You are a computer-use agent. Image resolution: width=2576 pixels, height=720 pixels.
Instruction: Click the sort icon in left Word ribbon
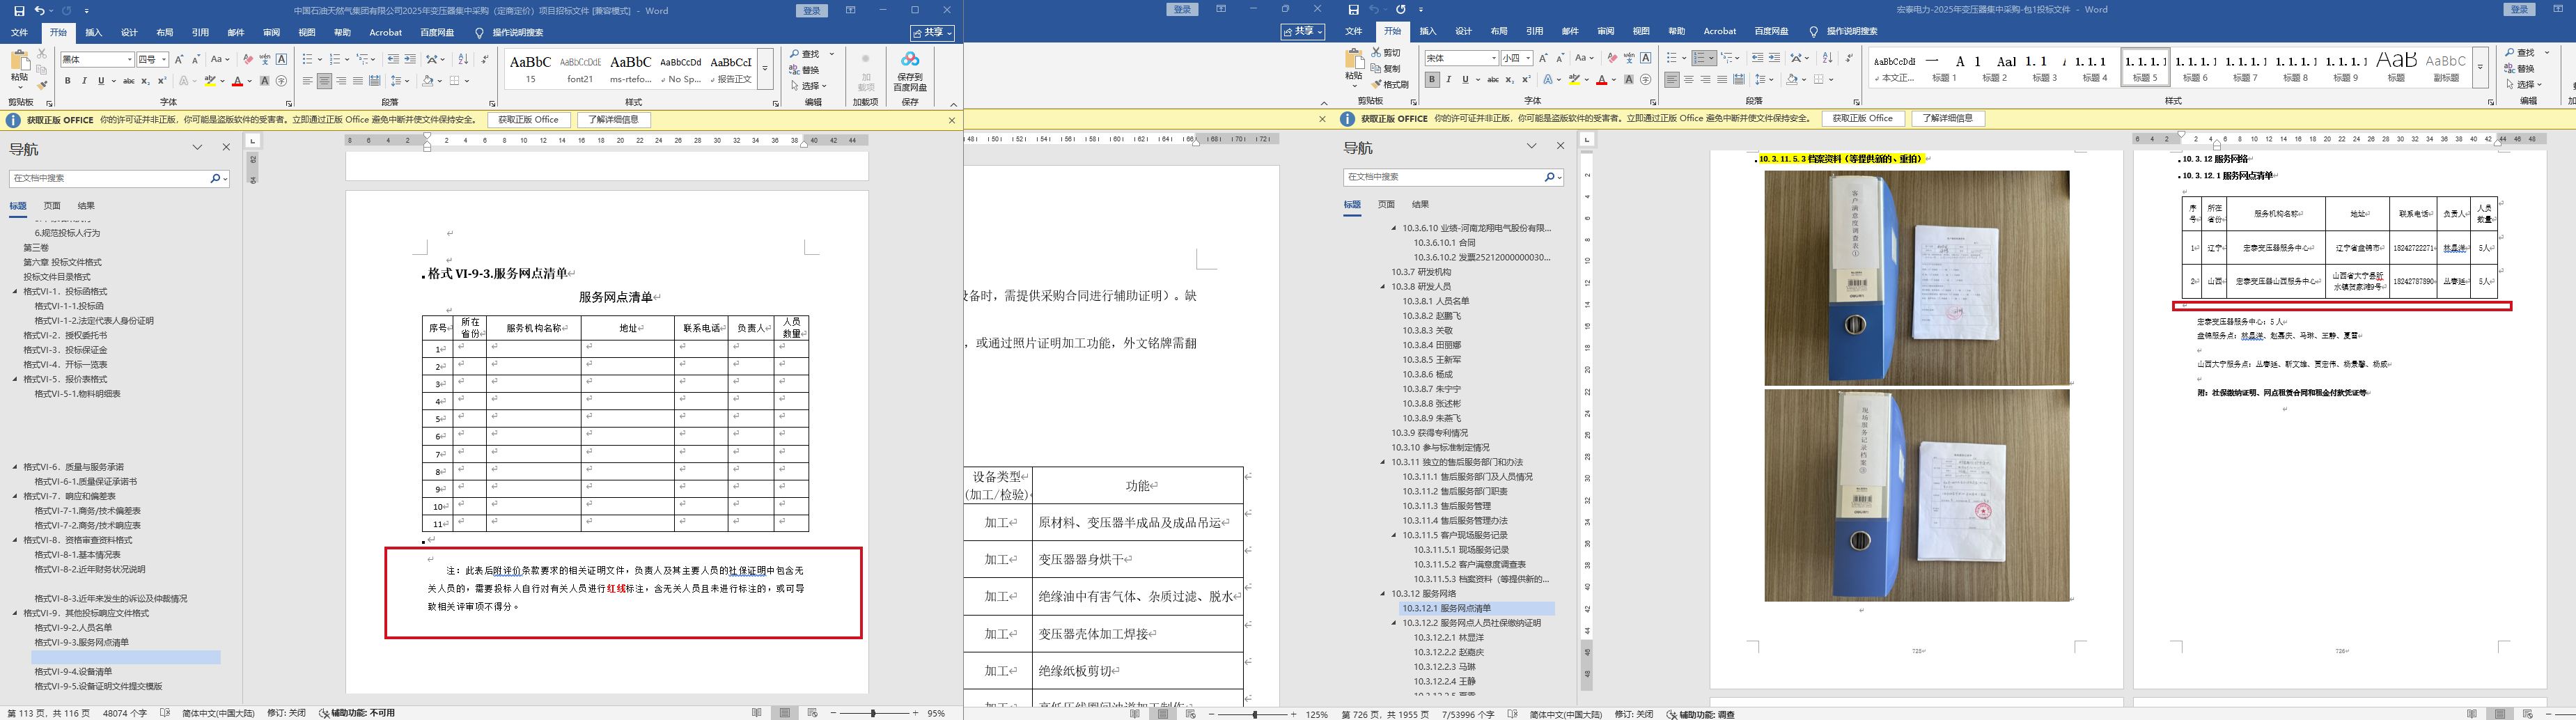coord(463,59)
